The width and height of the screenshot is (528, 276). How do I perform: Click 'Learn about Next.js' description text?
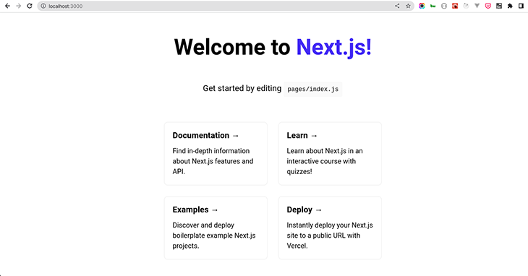(x=325, y=161)
